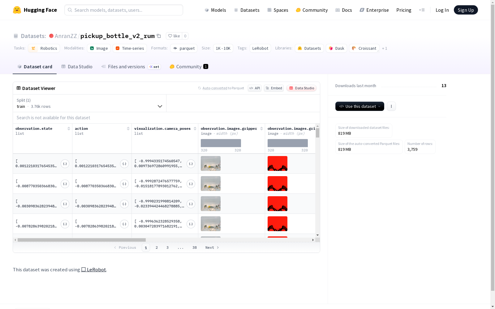
Task: Open Spaces in the top navigation
Action: [278, 10]
